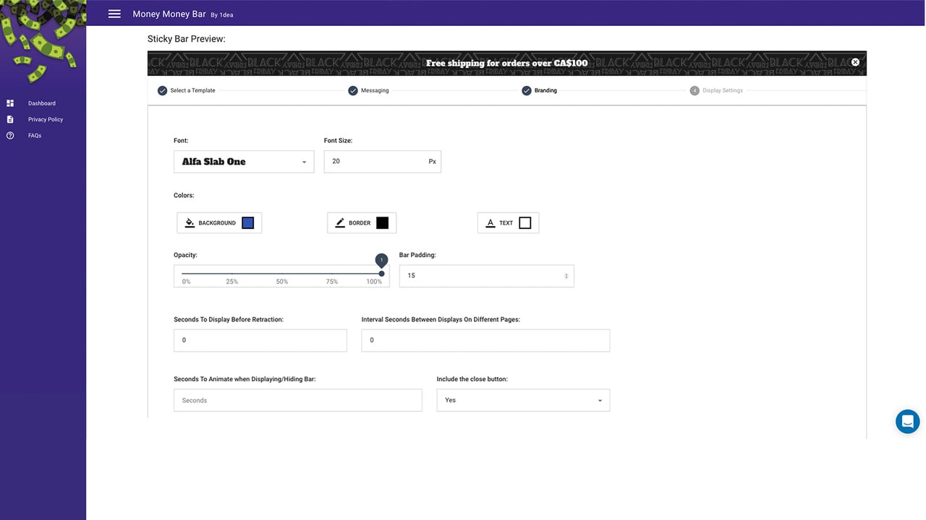Pick the black border color swatch
926x520 pixels.
(x=382, y=223)
